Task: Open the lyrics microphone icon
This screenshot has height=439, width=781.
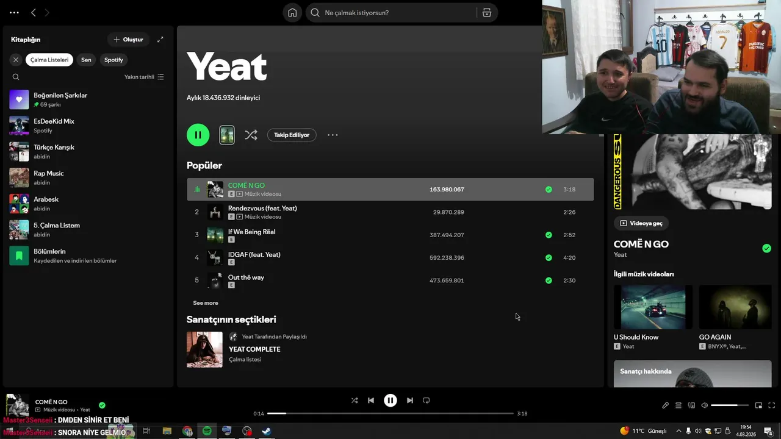Action: click(666, 405)
